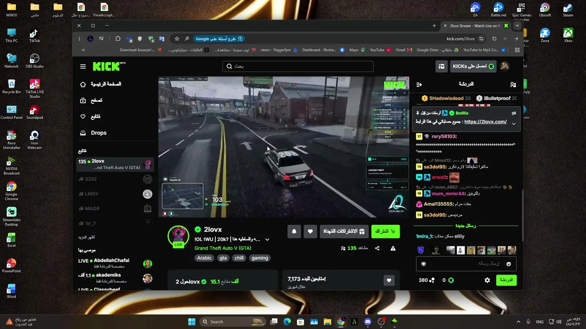The width and height of the screenshot is (586, 329).
Task: Toggle the stream notification bell
Action: (x=294, y=232)
